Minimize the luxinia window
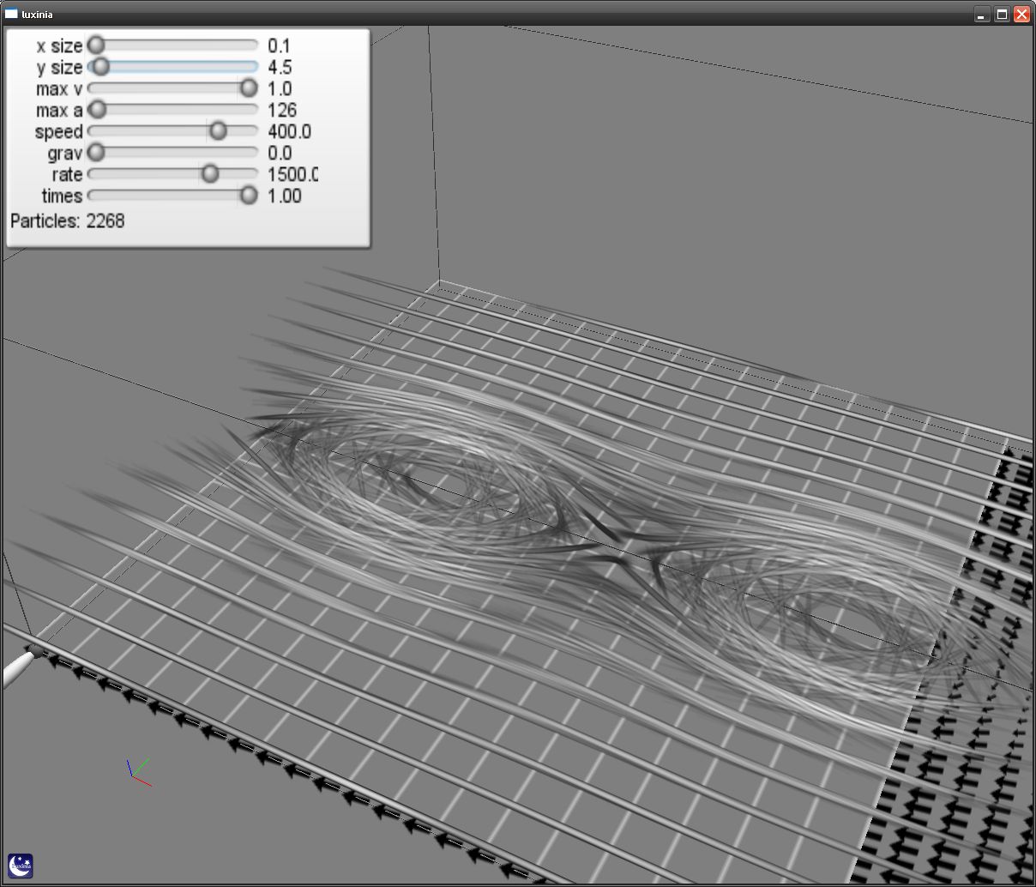The image size is (1036, 887). 982,15
